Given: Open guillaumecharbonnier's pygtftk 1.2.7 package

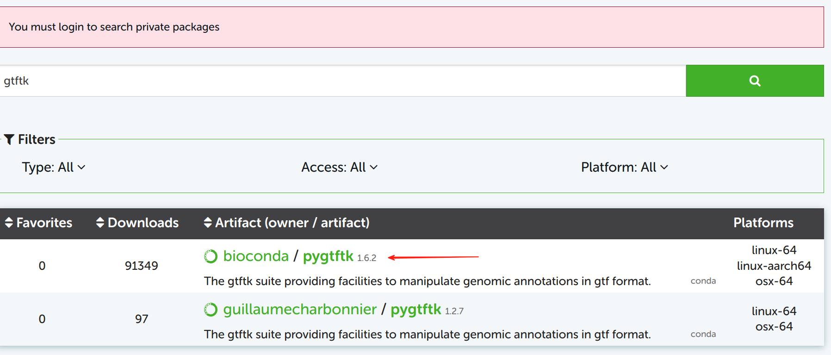Looking at the screenshot, I should pyautogui.click(x=415, y=309).
